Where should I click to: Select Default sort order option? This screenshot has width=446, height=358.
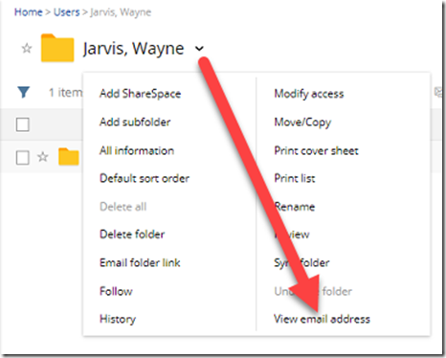[x=145, y=178]
